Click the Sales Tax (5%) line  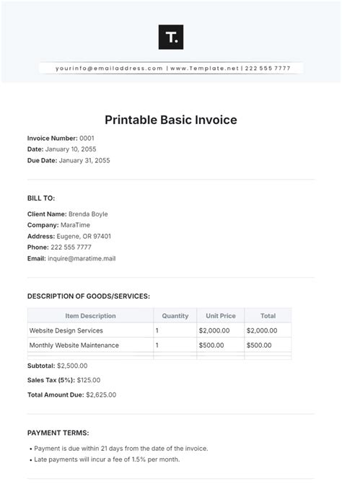tap(64, 380)
